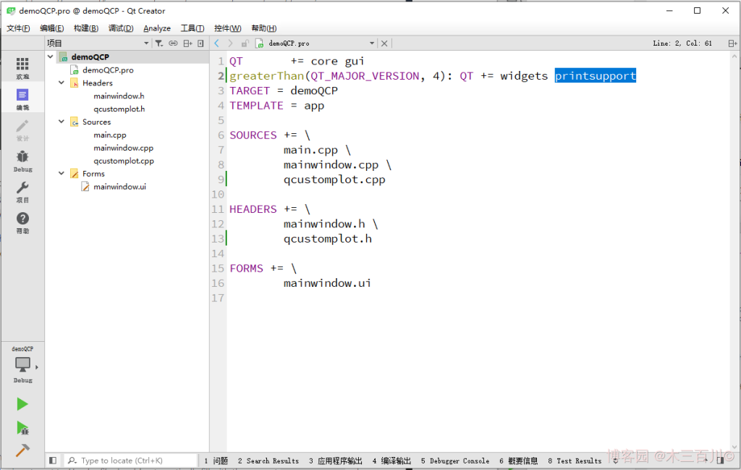Click the filter tree funnel icon

pos(158,43)
